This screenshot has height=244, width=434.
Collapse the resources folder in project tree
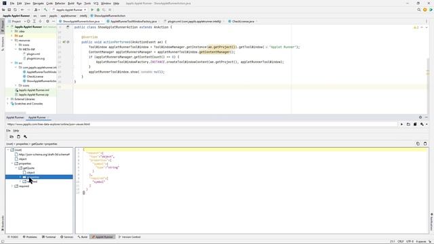pyautogui.click(x=12, y=41)
